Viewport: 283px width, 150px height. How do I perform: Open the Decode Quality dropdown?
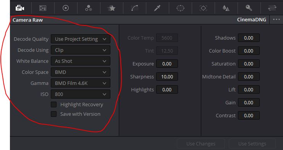pyautogui.click(x=81, y=39)
